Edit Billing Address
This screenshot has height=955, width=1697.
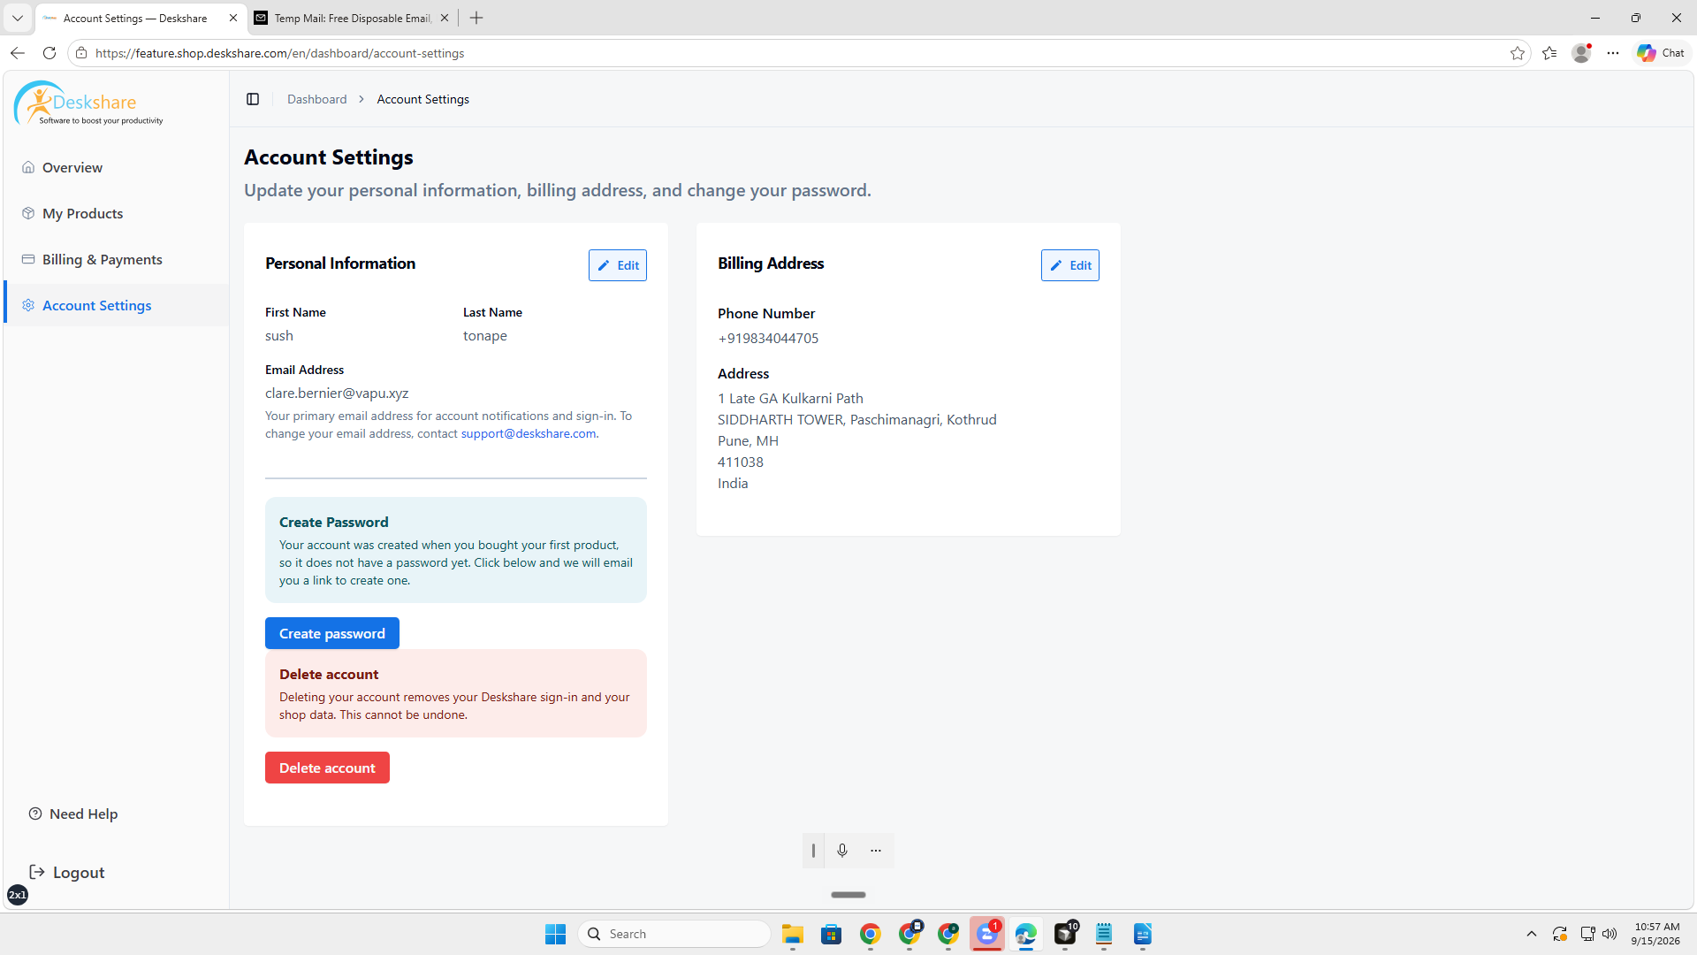coord(1070,265)
